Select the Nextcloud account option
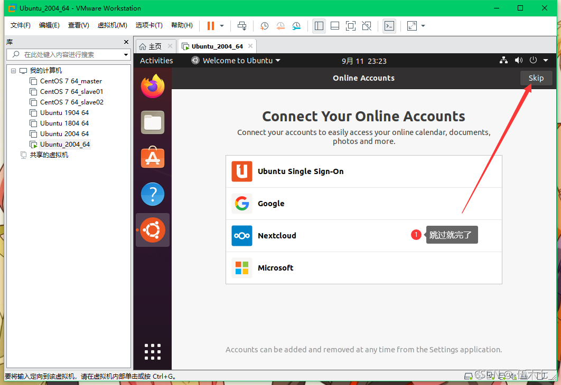The width and height of the screenshot is (561, 385). [x=363, y=236]
